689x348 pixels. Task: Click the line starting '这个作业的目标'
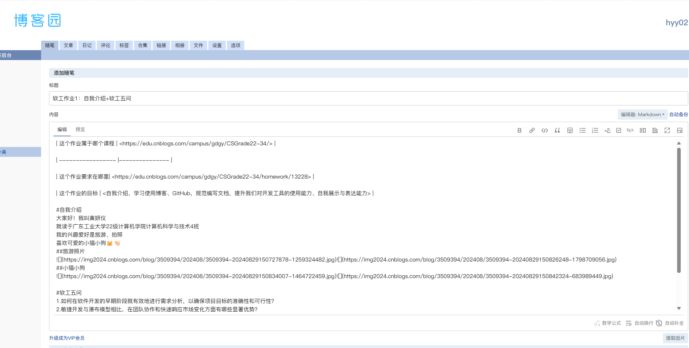click(215, 193)
